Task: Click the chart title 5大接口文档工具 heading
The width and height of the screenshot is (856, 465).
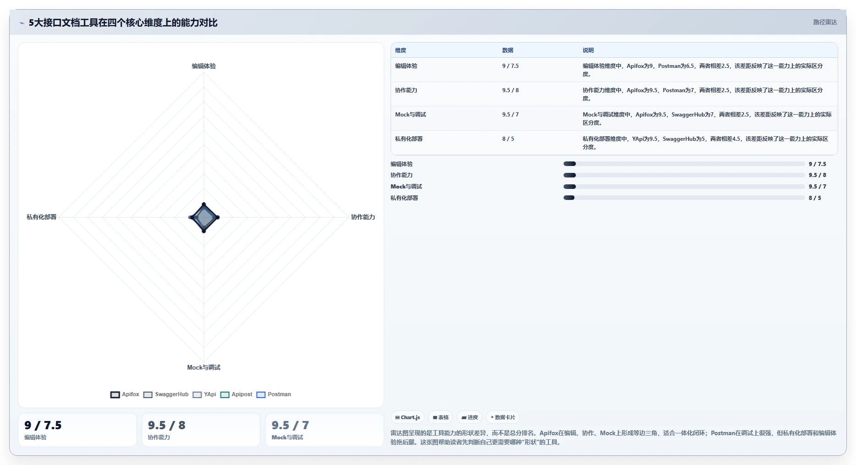Action: point(123,22)
